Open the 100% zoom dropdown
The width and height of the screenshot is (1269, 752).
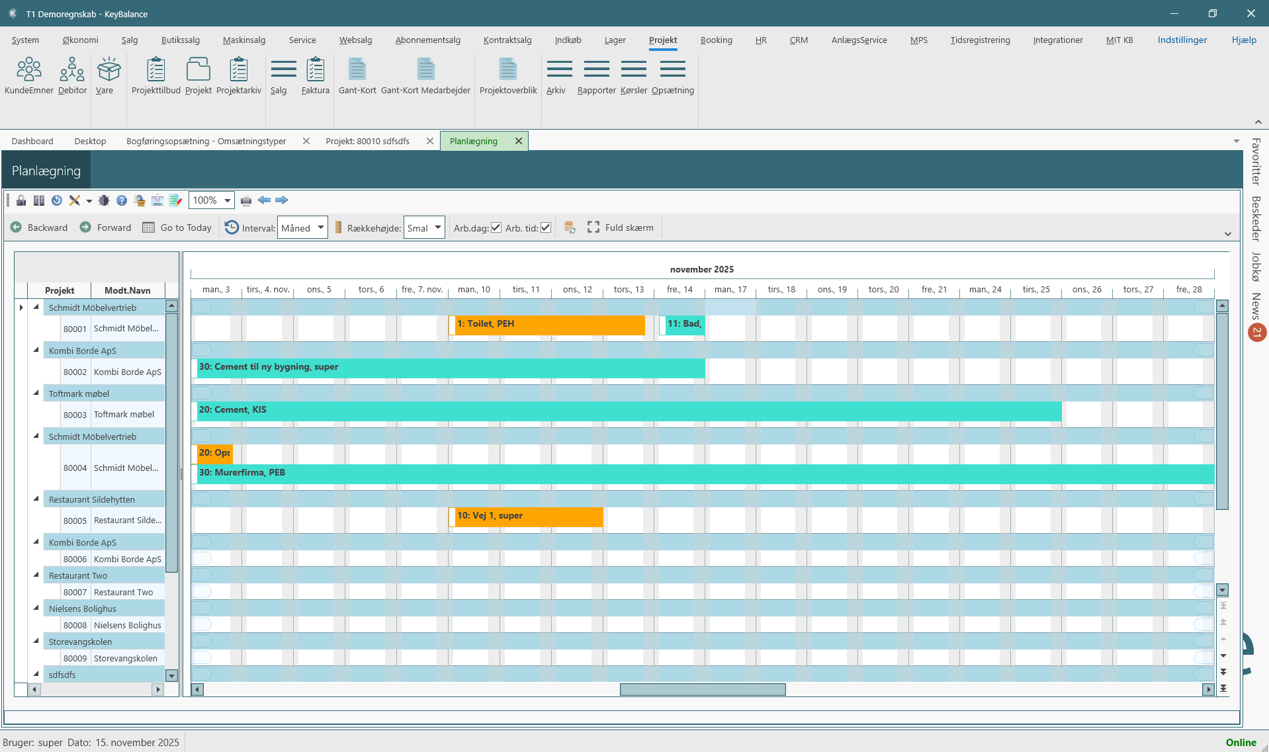[x=212, y=200]
